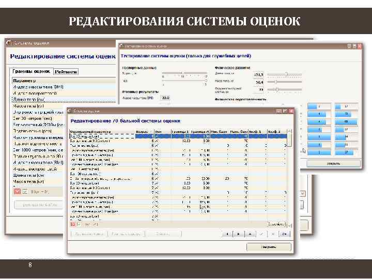Viewport: 372px width, 279px height.
Task: Select the highlighted first row of 70-point grid
Action: [178, 136]
